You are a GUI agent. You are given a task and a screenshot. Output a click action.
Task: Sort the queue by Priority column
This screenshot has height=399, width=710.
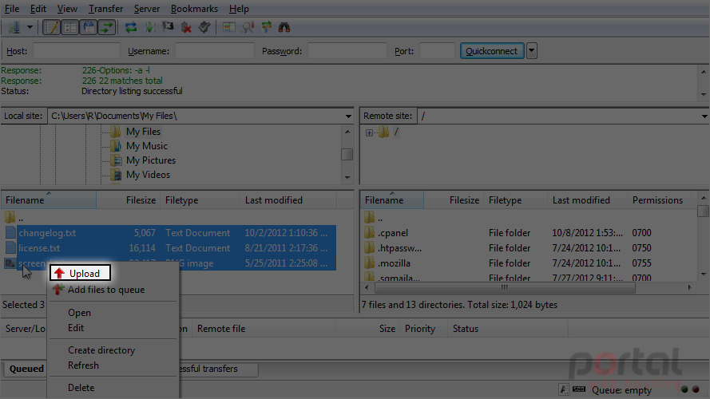pyautogui.click(x=424, y=329)
